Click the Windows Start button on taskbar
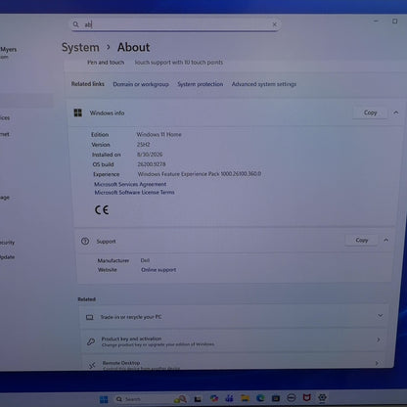The image size is (407, 407). click(104, 399)
